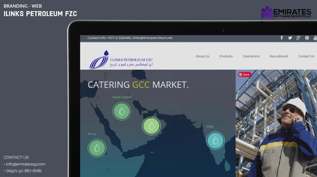Click the 00971-52-887-6081 phone number
Viewport: 317px width, 177px height.
point(24,171)
